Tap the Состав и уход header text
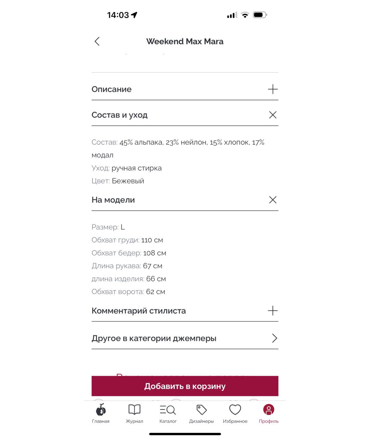This screenshot has width=370, height=439. pos(120,115)
